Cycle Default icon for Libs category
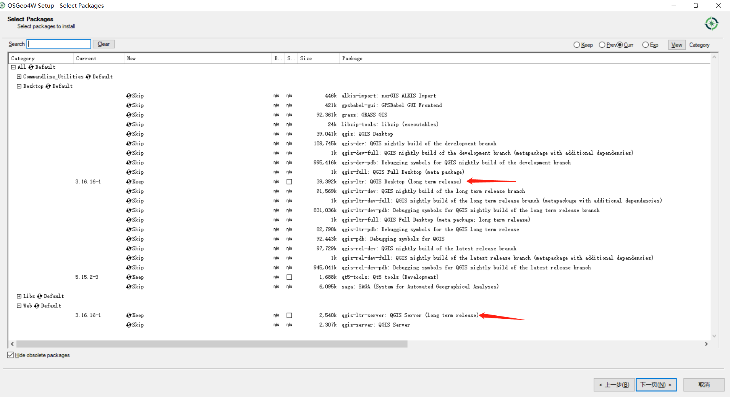This screenshot has height=397, width=730. 39,296
